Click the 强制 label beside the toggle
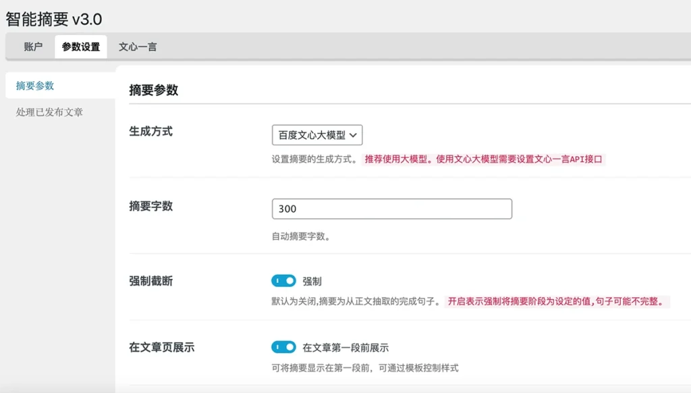 pyautogui.click(x=312, y=281)
